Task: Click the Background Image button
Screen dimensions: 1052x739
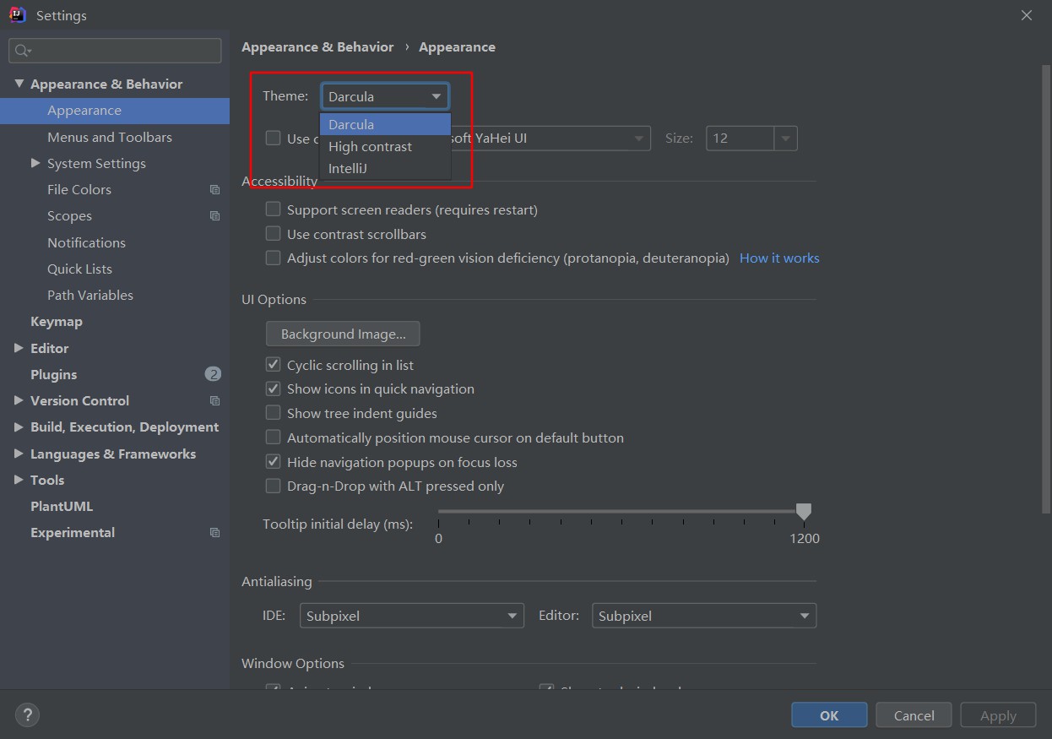Action: [x=343, y=334]
